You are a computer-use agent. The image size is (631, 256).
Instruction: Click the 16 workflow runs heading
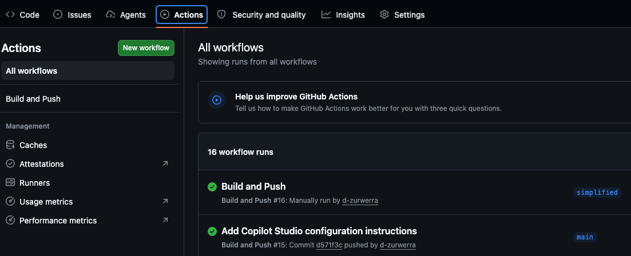point(240,152)
